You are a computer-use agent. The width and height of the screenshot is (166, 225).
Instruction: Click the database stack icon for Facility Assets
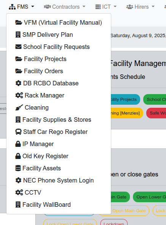pos(18,168)
